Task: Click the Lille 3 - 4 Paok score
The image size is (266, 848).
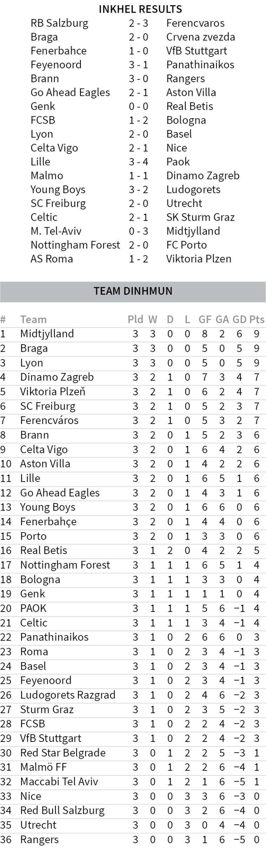Action: pos(138,162)
